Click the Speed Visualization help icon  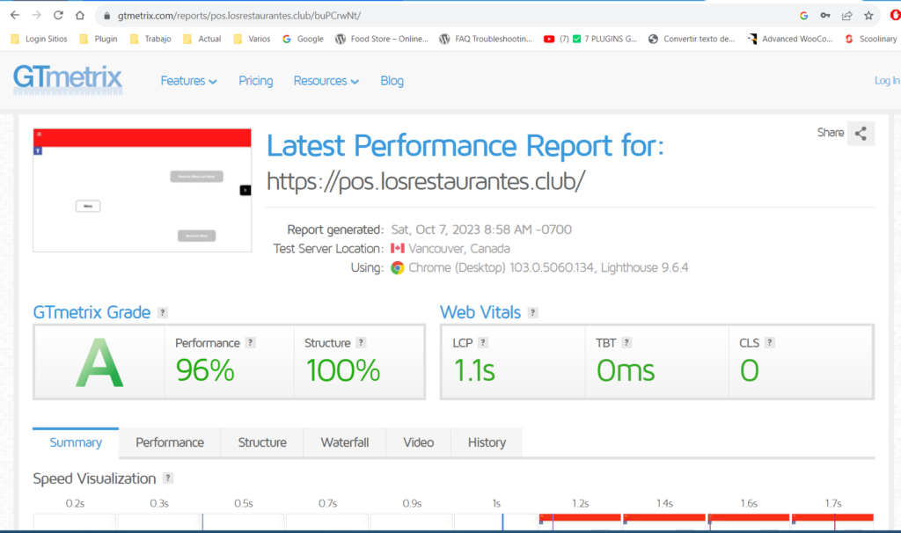point(168,478)
